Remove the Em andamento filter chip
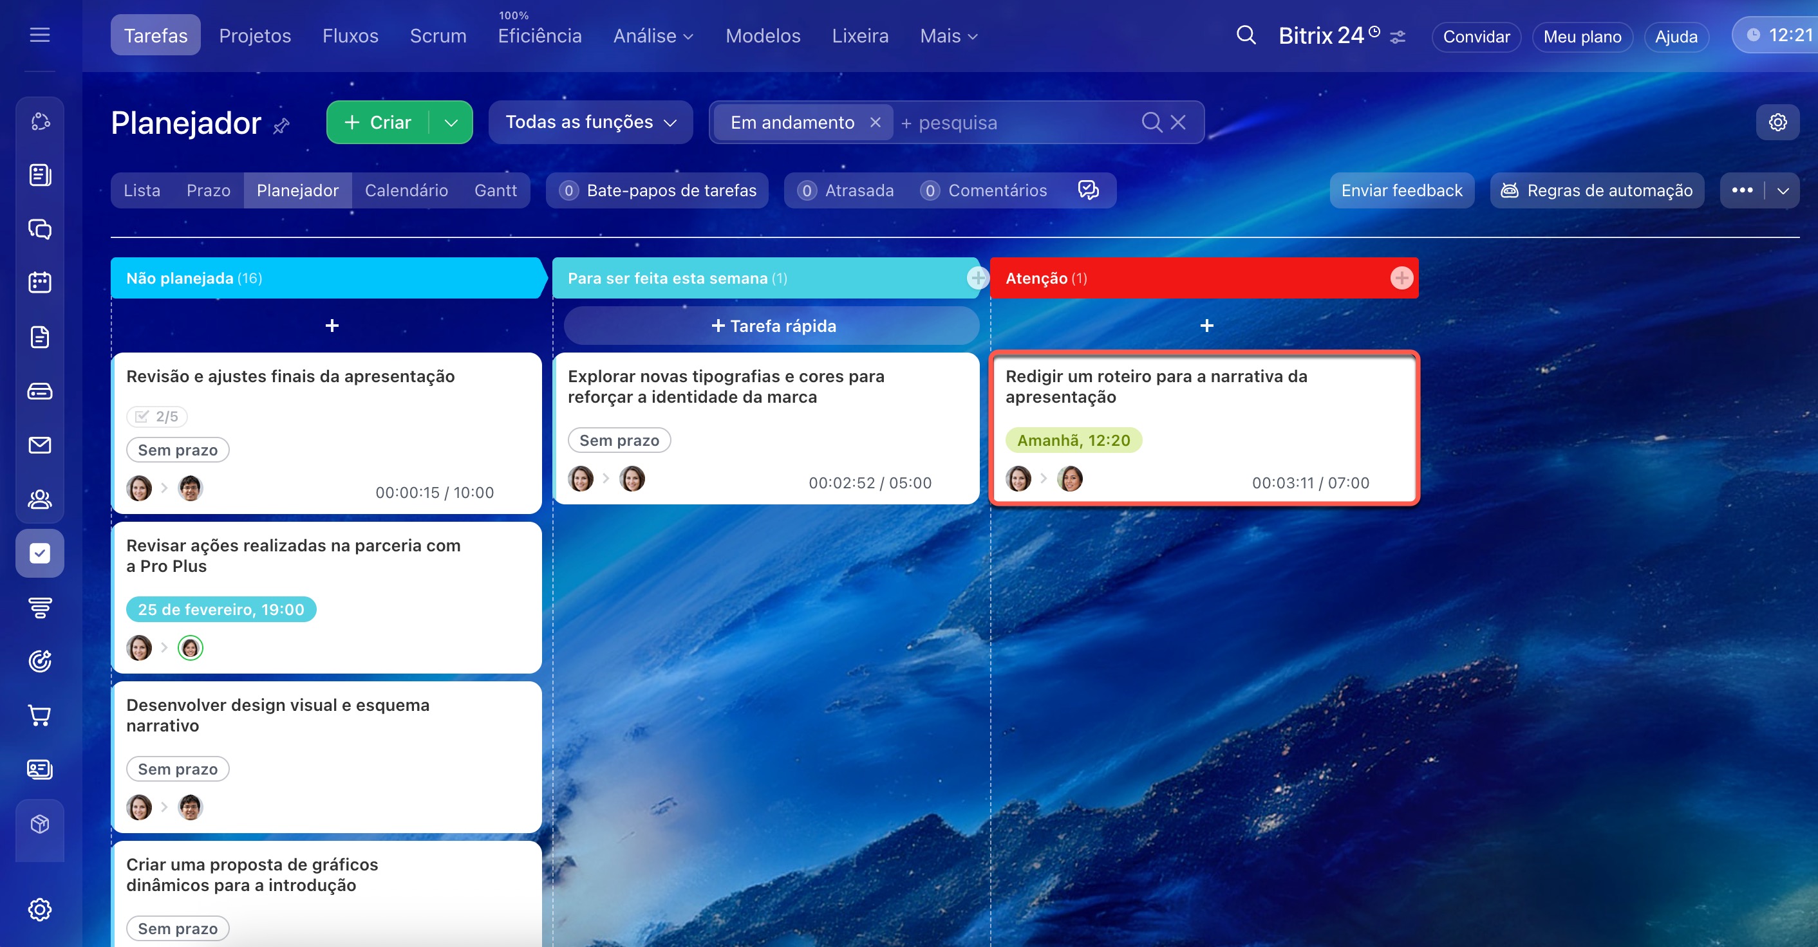The image size is (1818, 947). pos(875,122)
